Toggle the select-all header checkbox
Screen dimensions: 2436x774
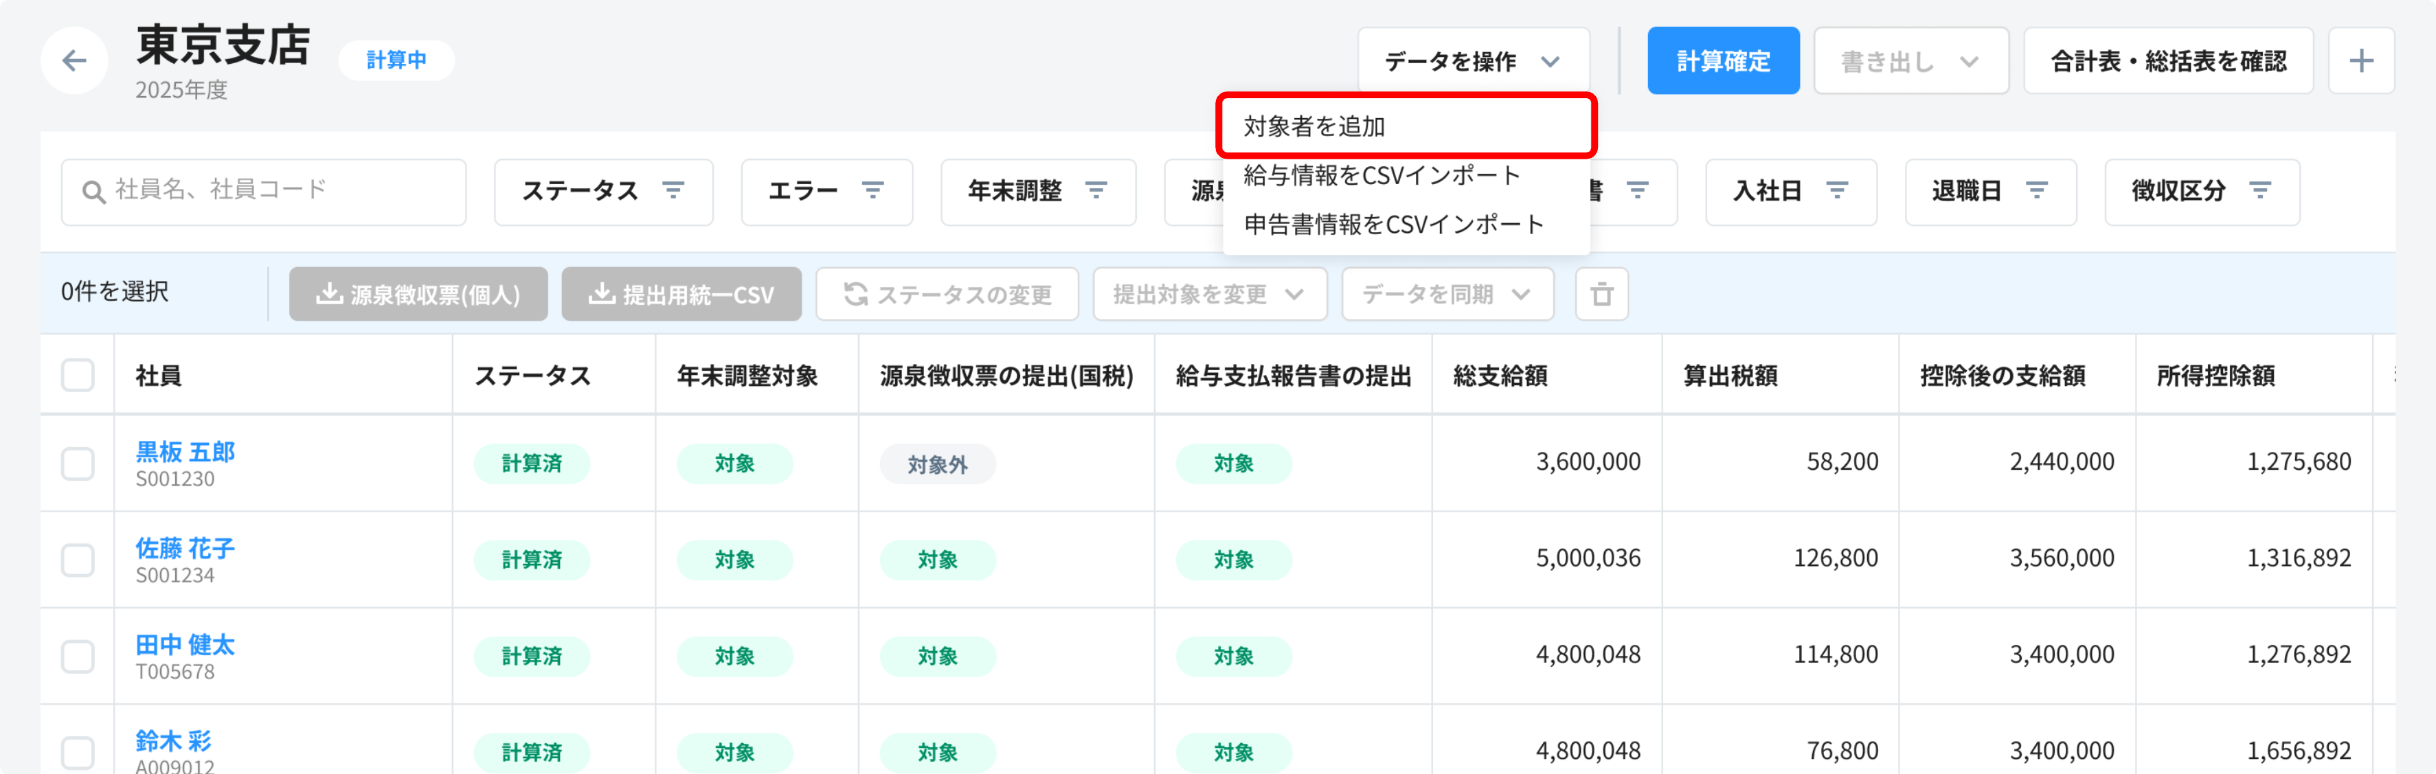78,375
